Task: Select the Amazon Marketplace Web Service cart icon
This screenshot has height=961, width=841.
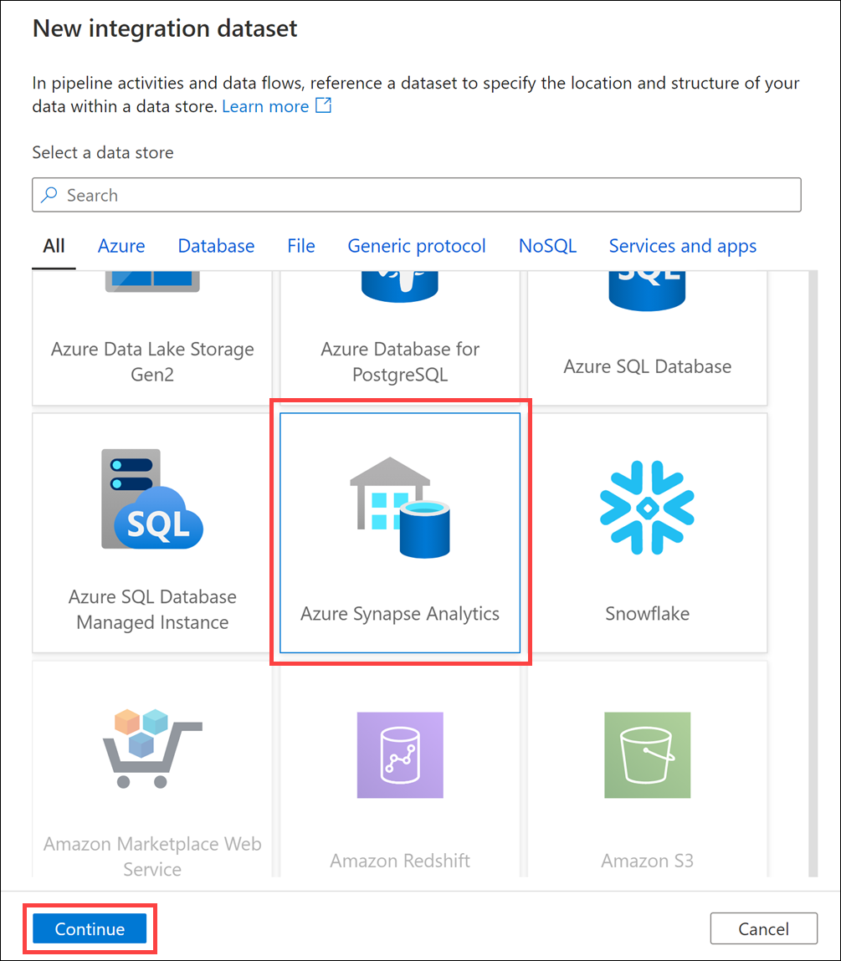Action: (x=152, y=749)
